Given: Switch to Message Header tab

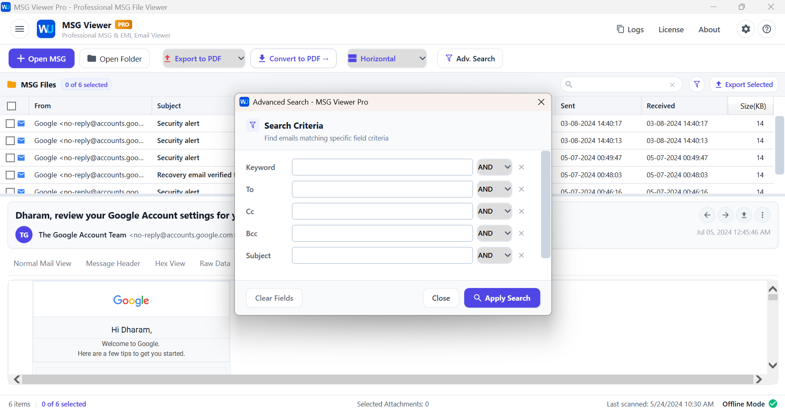Looking at the screenshot, I should (x=113, y=264).
